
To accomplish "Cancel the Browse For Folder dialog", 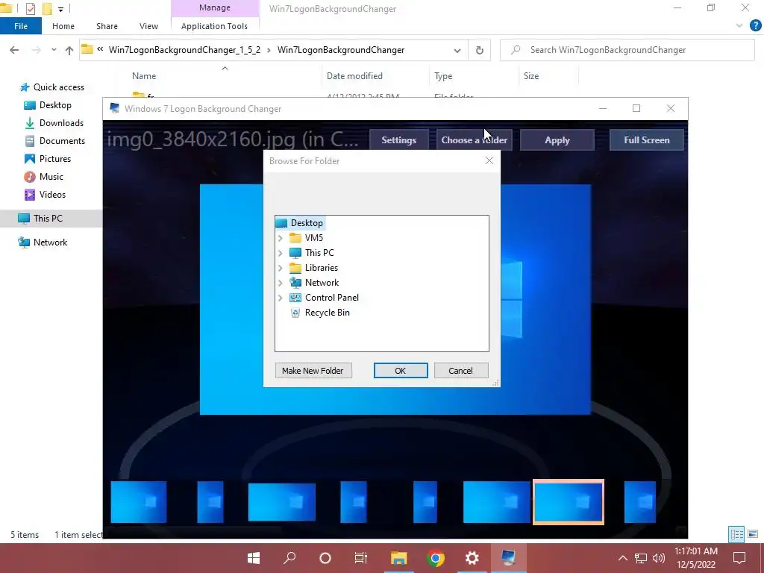I will point(460,370).
